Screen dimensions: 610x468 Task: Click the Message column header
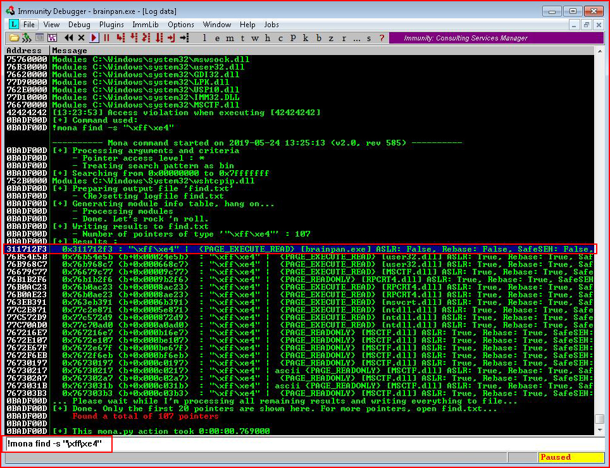(x=322, y=51)
